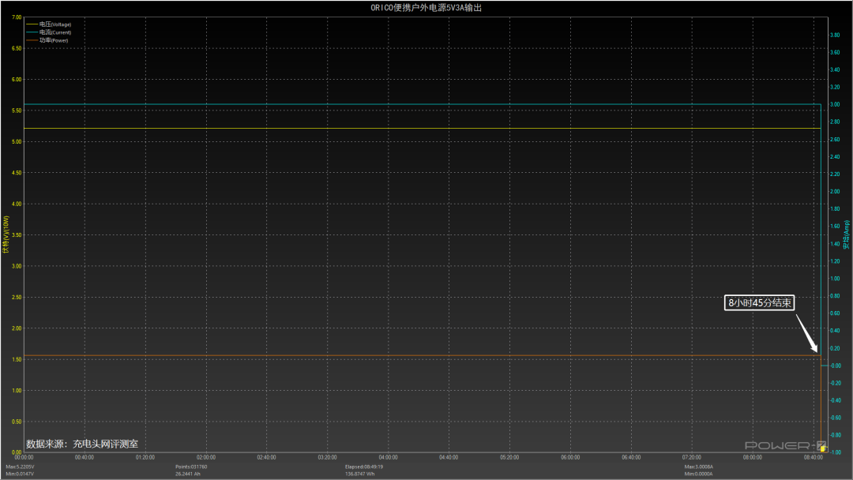Screen dimensions: 853x480
Task: Click the 5.50 left voltage axis label
Action: [x=17, y=111]
